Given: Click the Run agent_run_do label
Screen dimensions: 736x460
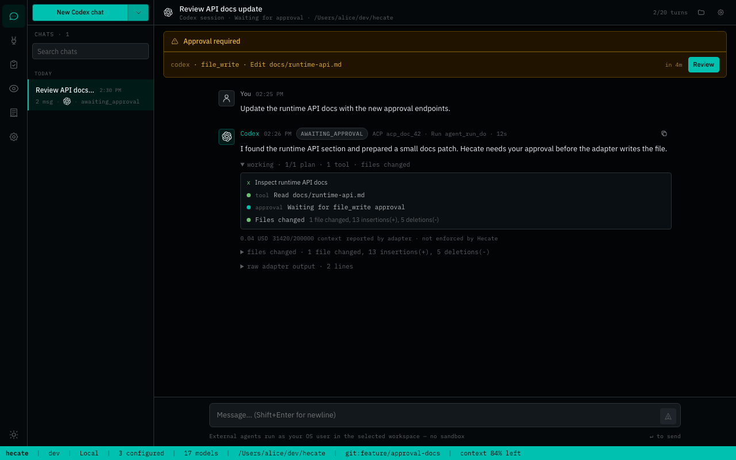Looking at the screenshot, I should [x=459, y=133].
